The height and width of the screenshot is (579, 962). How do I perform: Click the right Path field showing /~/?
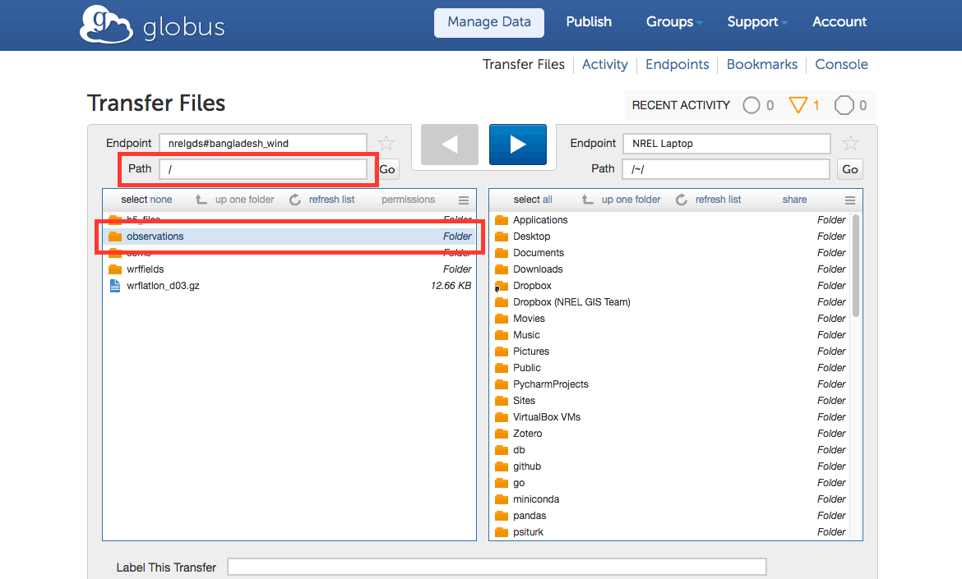(726, 169)
